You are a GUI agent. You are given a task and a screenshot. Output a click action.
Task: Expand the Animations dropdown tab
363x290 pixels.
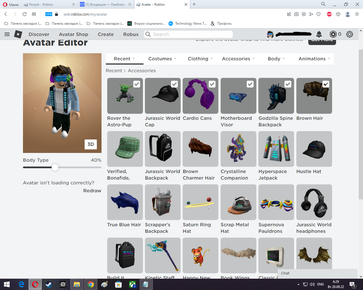pos(314,59)
